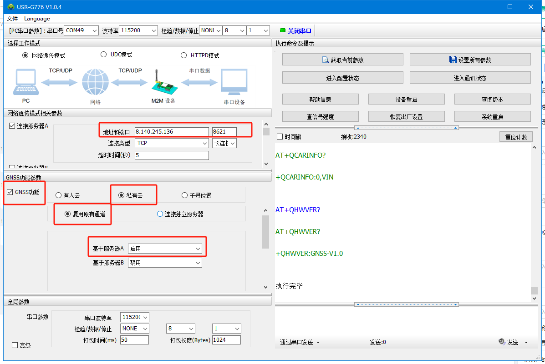545x364 pixels.
Task: Click the 复位计数 button
Action: [516, 137]
